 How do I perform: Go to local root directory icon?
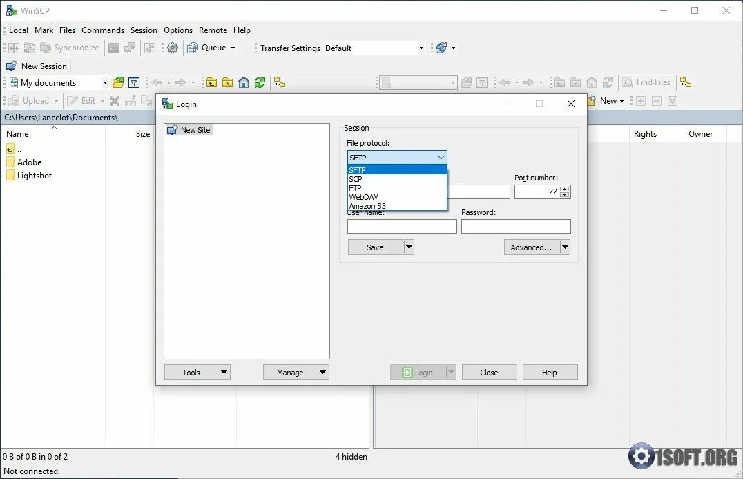coord(227,82)
